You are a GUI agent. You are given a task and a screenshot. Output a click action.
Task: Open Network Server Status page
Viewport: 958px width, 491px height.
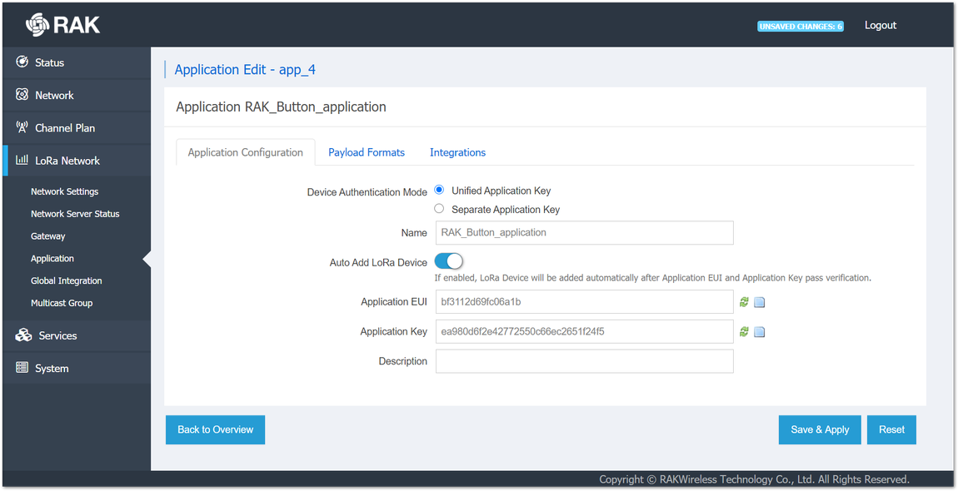(x=75, y=214)
